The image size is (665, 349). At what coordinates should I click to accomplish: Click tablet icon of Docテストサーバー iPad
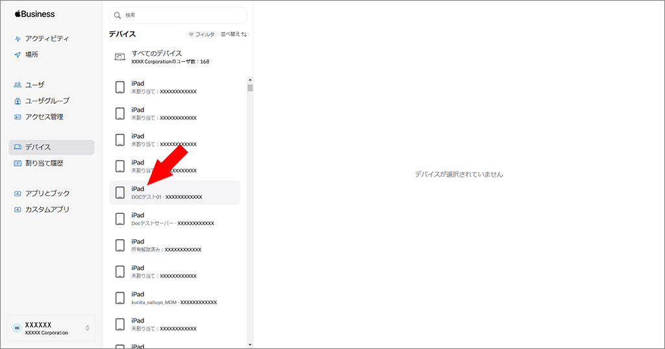120,219
